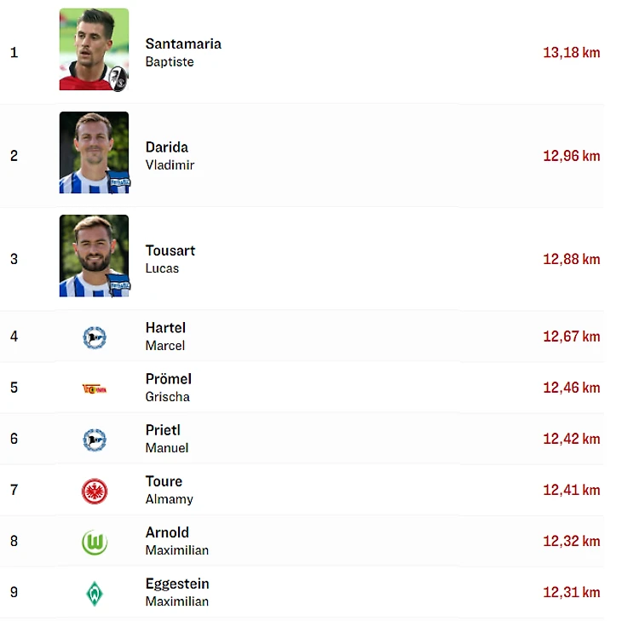Viewport: 622px width, 621px height.
Task: Click the 13,18 km distance value
Action: click(x=571, y=53)
